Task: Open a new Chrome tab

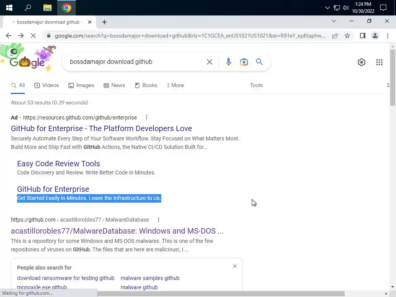Action: (x=104, y=22)
